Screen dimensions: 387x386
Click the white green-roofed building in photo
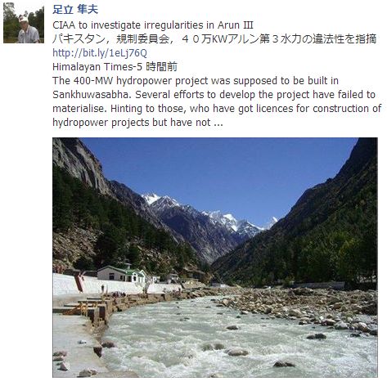point(121,274)
